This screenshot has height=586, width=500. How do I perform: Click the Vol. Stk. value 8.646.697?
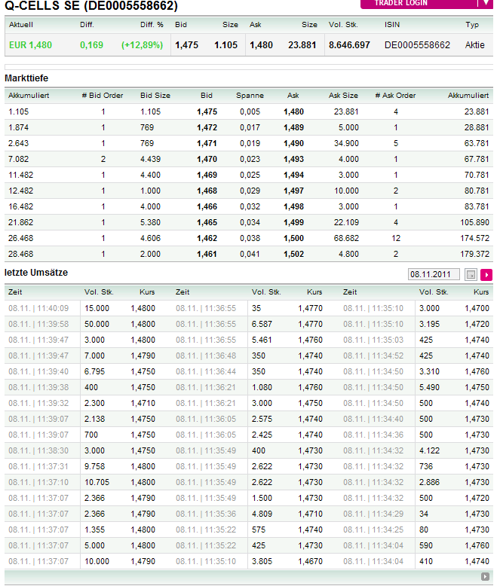pyautogui.click(x=349, y=45)
